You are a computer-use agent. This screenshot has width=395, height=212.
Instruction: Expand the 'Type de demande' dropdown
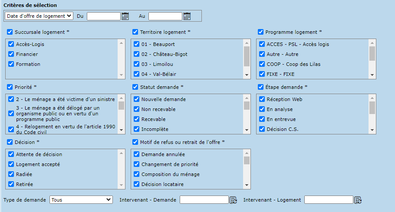(81, 200)
